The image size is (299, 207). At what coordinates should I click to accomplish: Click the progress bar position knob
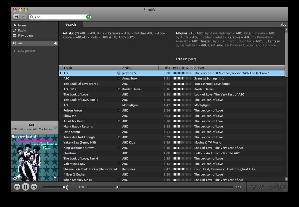point(117,187)
